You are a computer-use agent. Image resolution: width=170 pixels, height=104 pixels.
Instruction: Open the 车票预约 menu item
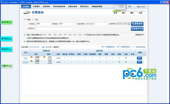36,7
